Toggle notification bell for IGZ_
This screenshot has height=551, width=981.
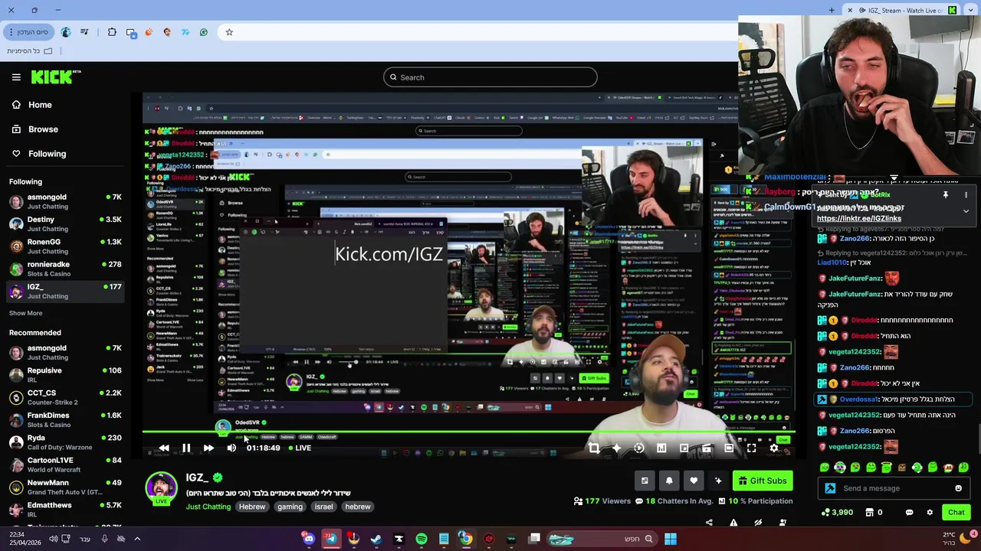669,481
